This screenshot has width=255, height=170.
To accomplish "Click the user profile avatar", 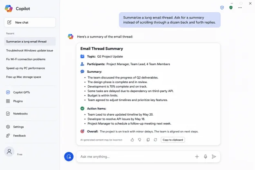I will click(x=9, y=152).
